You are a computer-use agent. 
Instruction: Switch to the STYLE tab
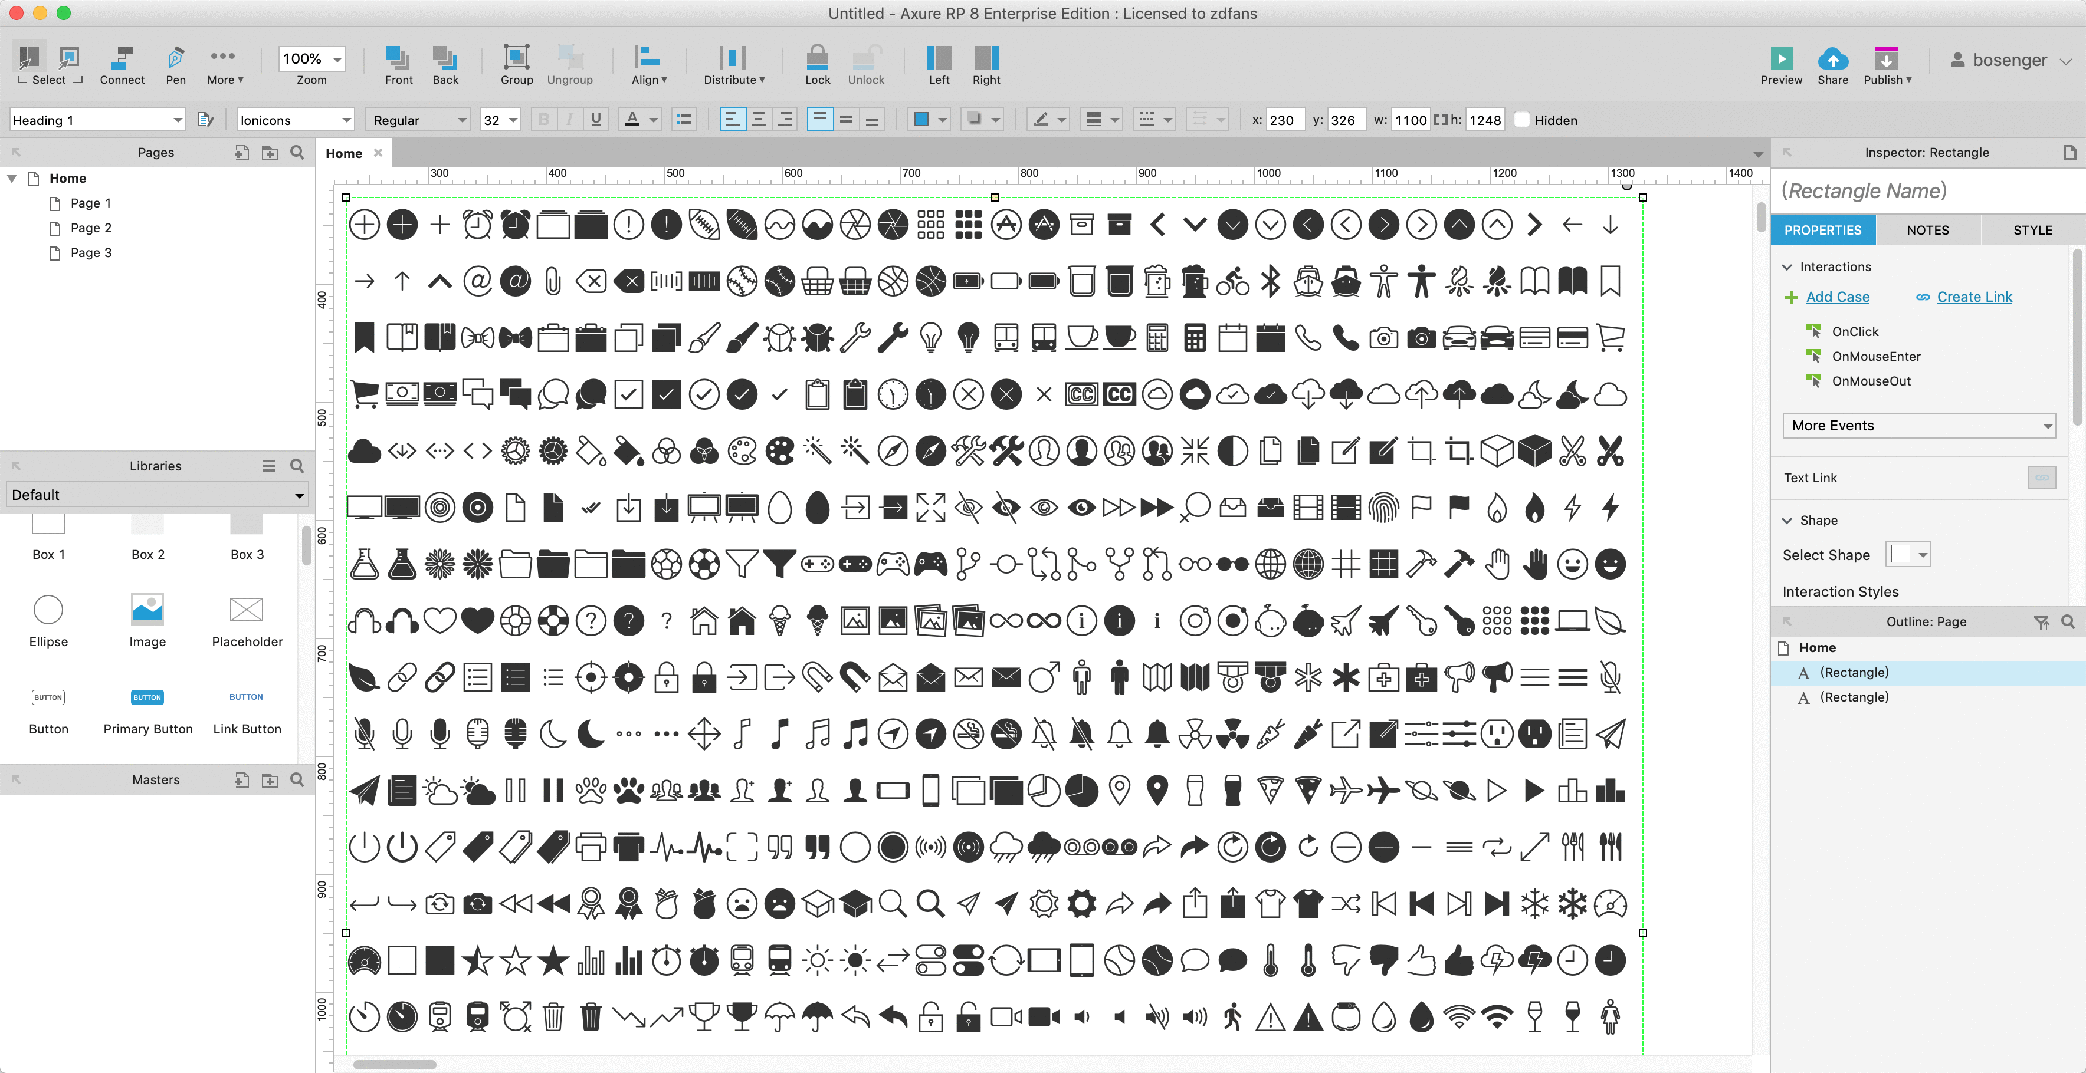point(2032,230)
